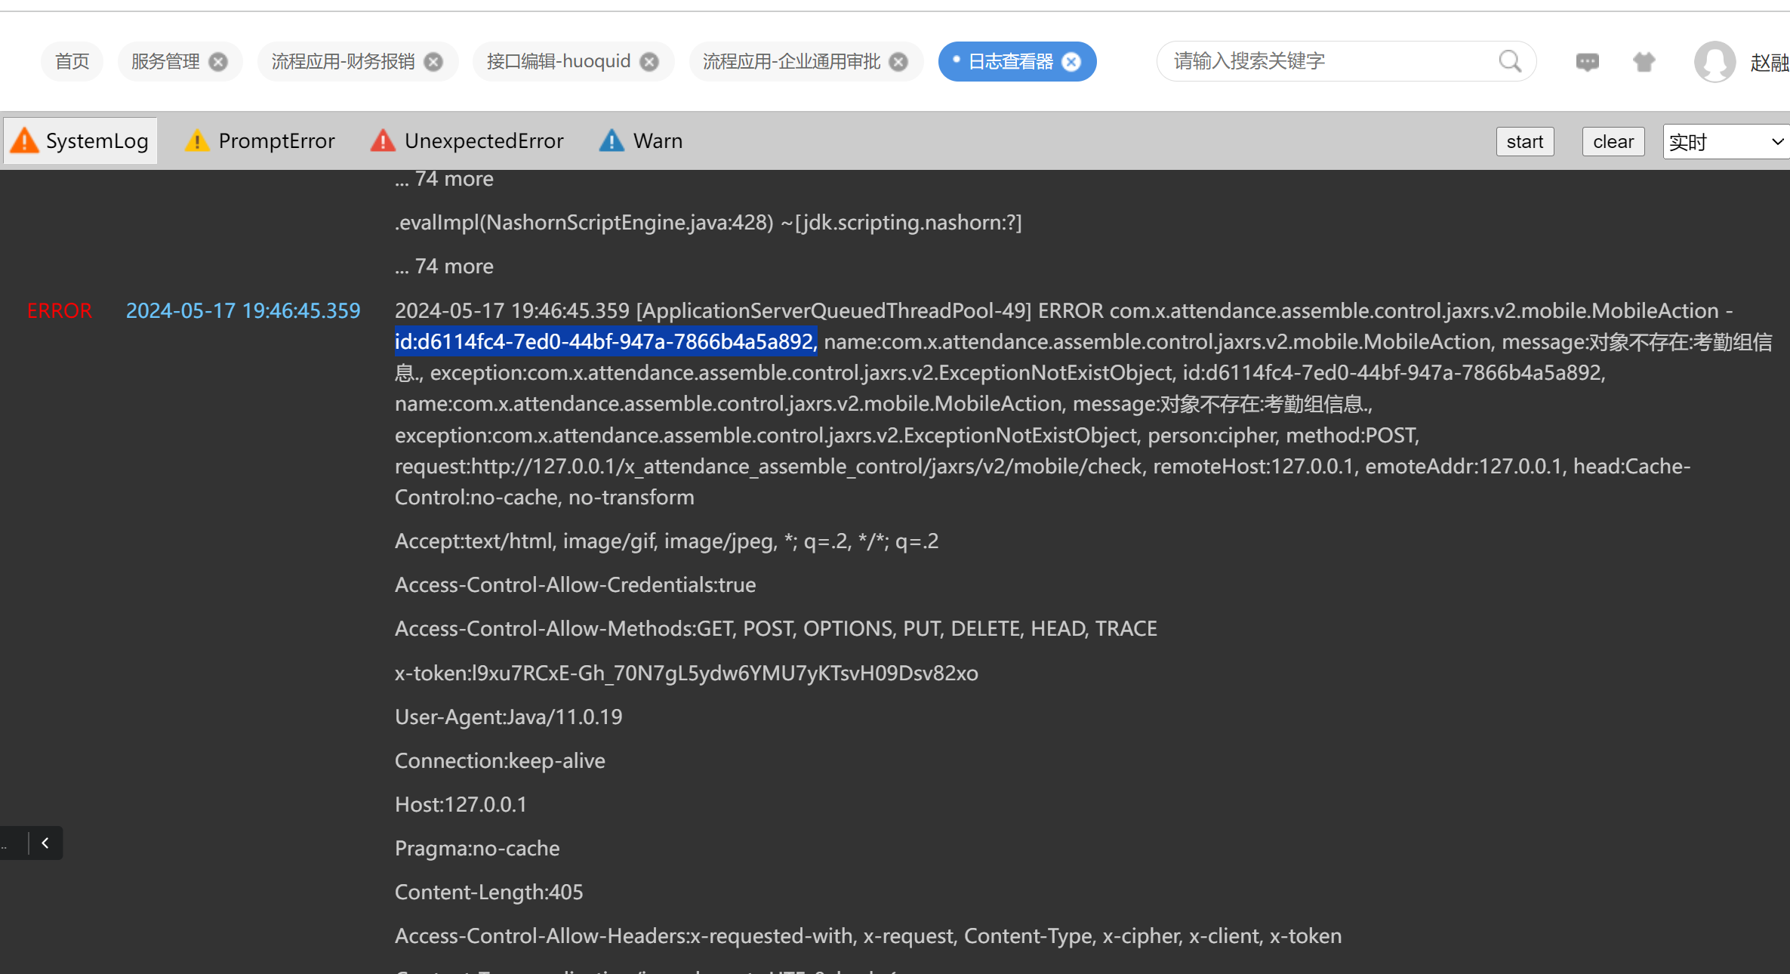Select the SystemLog filter

(81, 141)
